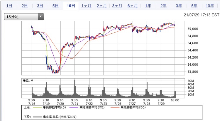Click the 下段 legend row label
This screenshot has height=121, width=220.
pos(27,117)
